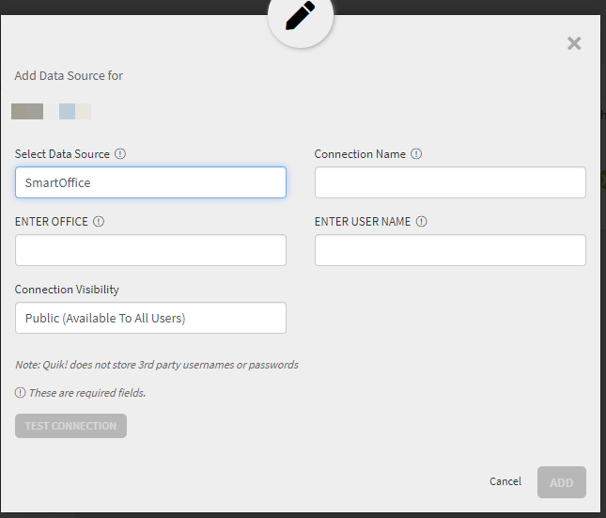
Task: Click the 'Add Data Source for' heading
Action: coord(69,75)
